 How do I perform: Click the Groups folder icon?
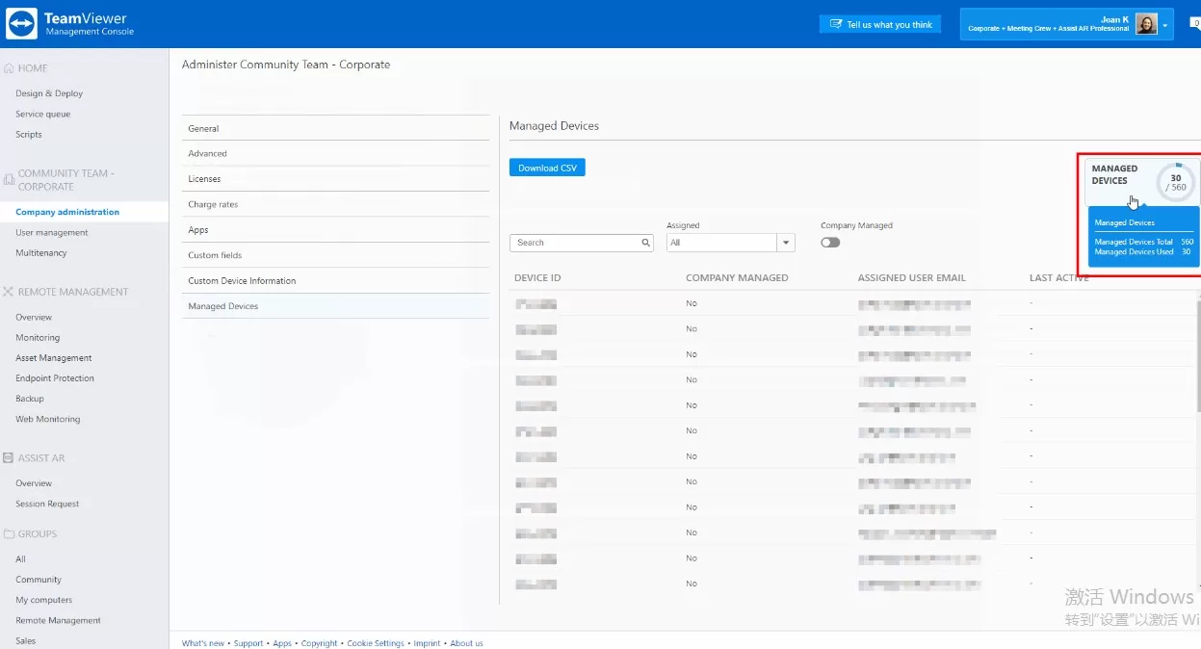tap(9, 533)
